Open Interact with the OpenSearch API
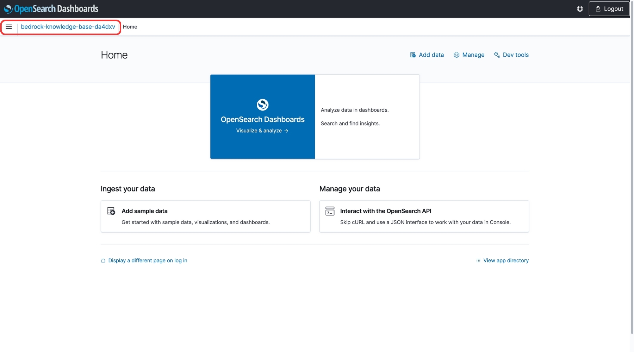 tap(385, 211)
